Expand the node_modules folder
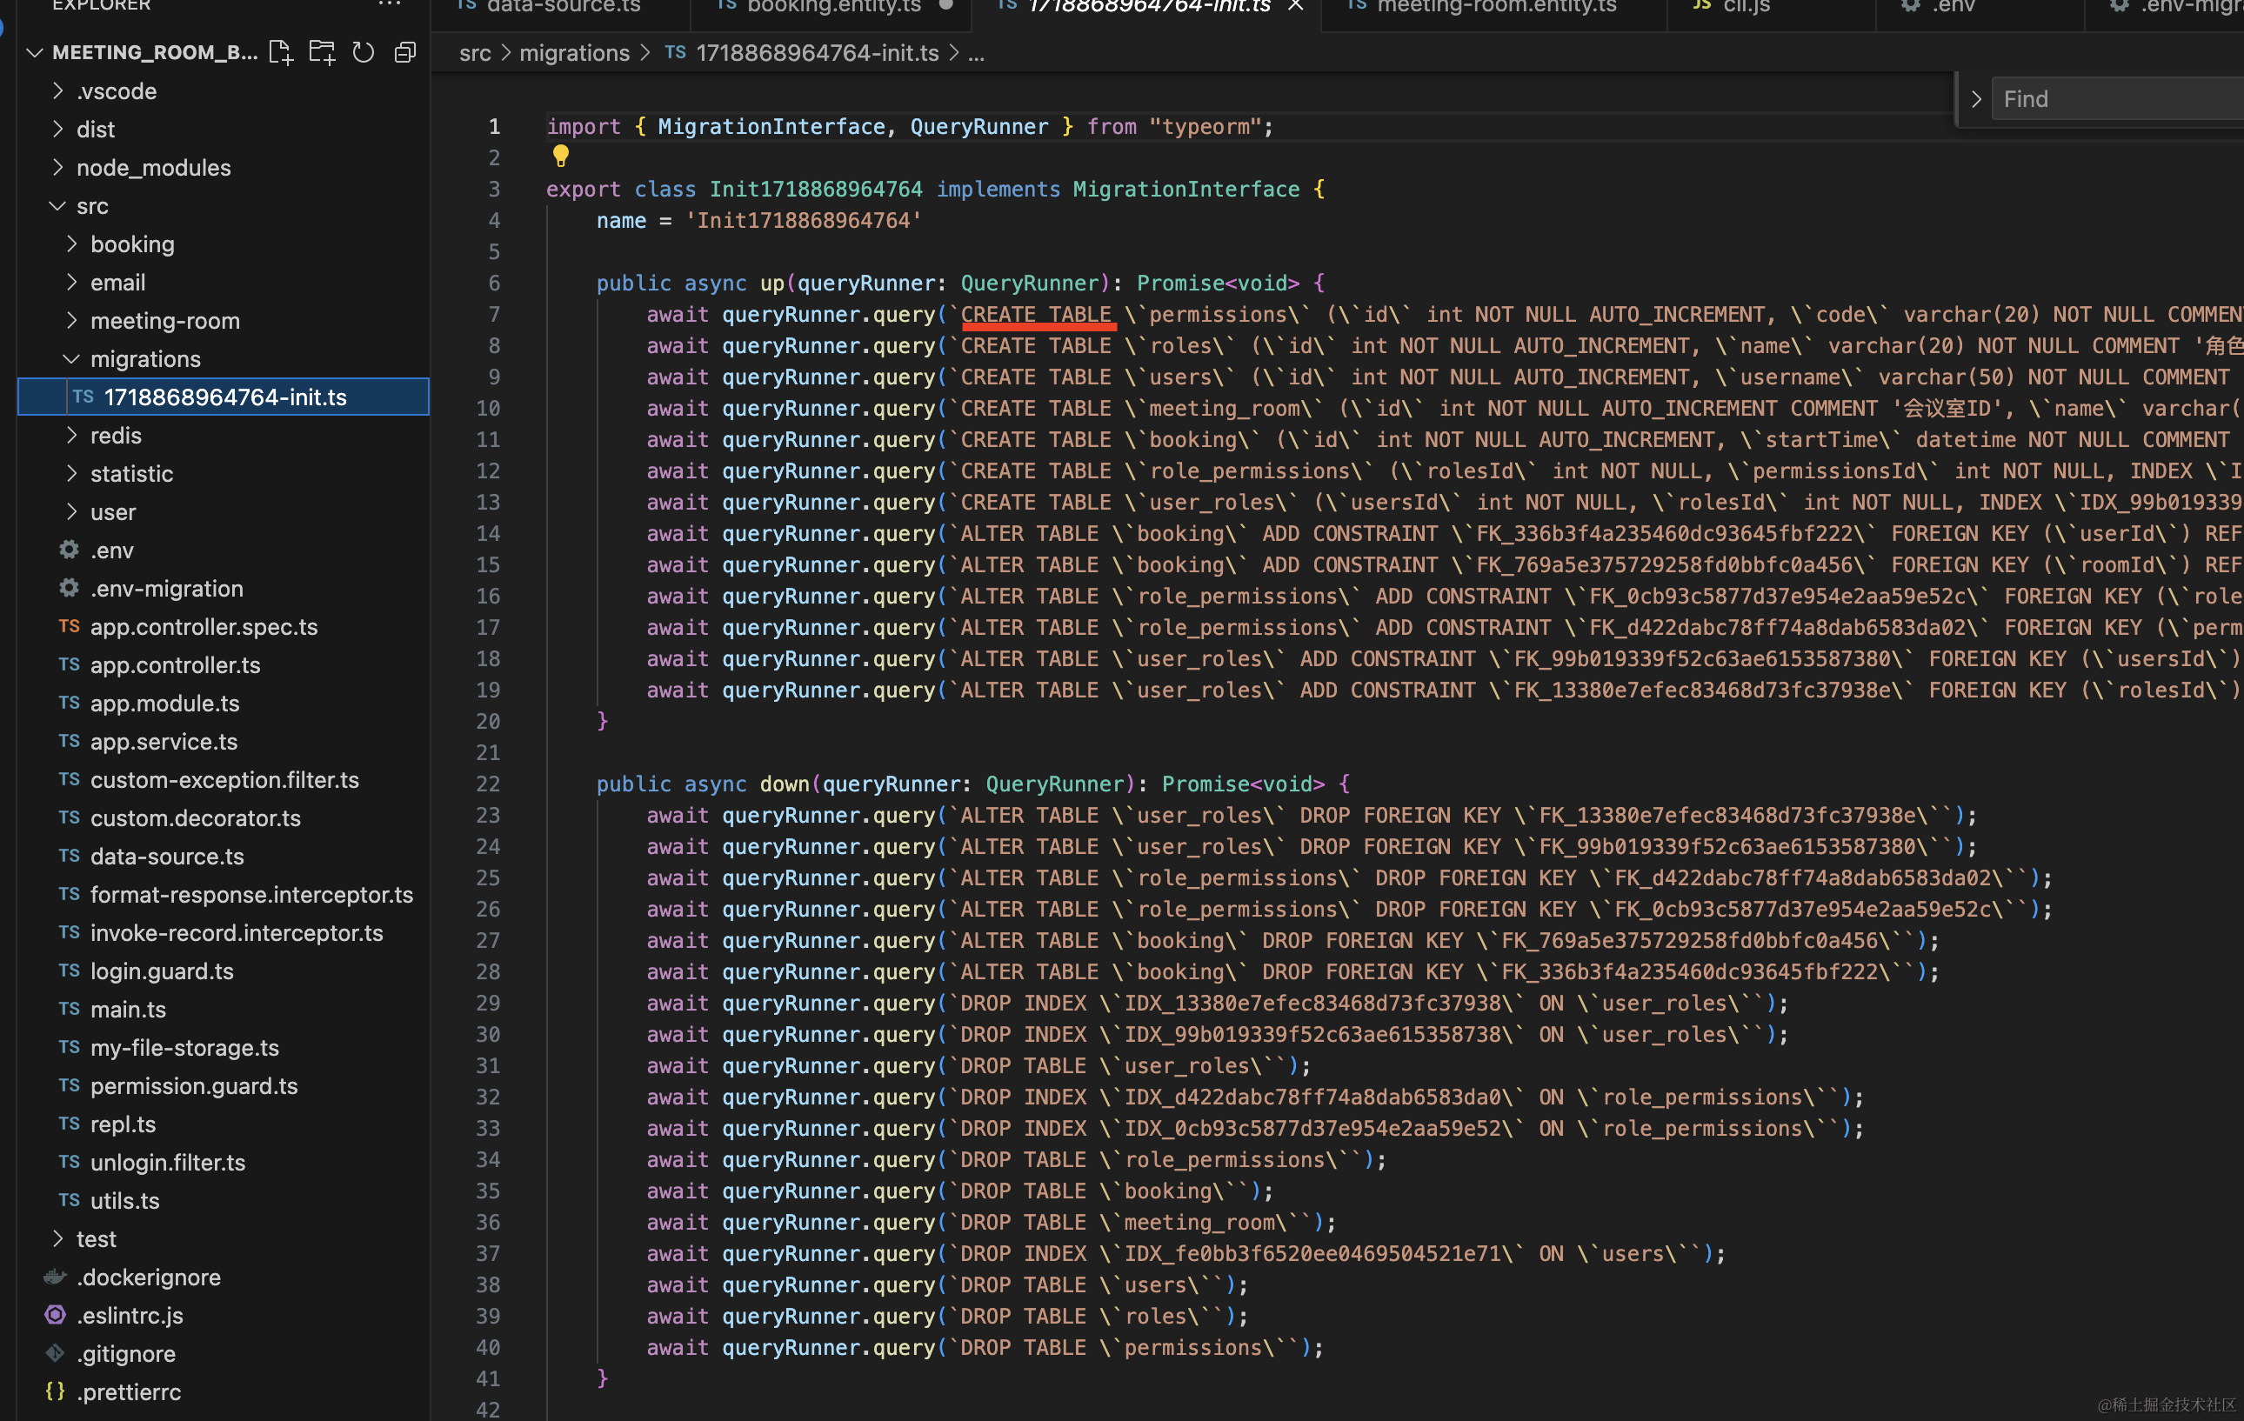The image size is (2244, 1421). pos(153,168)
